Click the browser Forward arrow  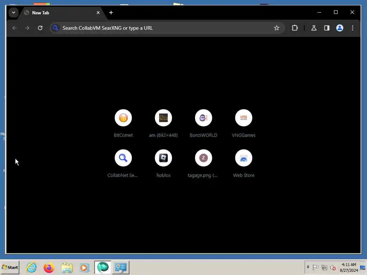point(27,28)
